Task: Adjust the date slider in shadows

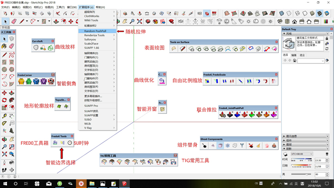Action: [x=302, y=166]
